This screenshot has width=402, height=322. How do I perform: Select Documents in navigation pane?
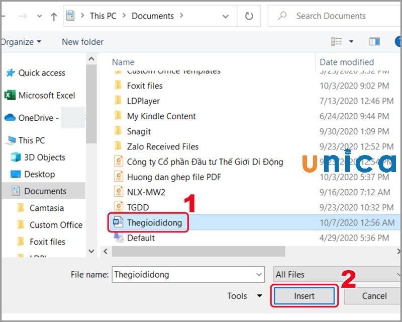point(43,191)
